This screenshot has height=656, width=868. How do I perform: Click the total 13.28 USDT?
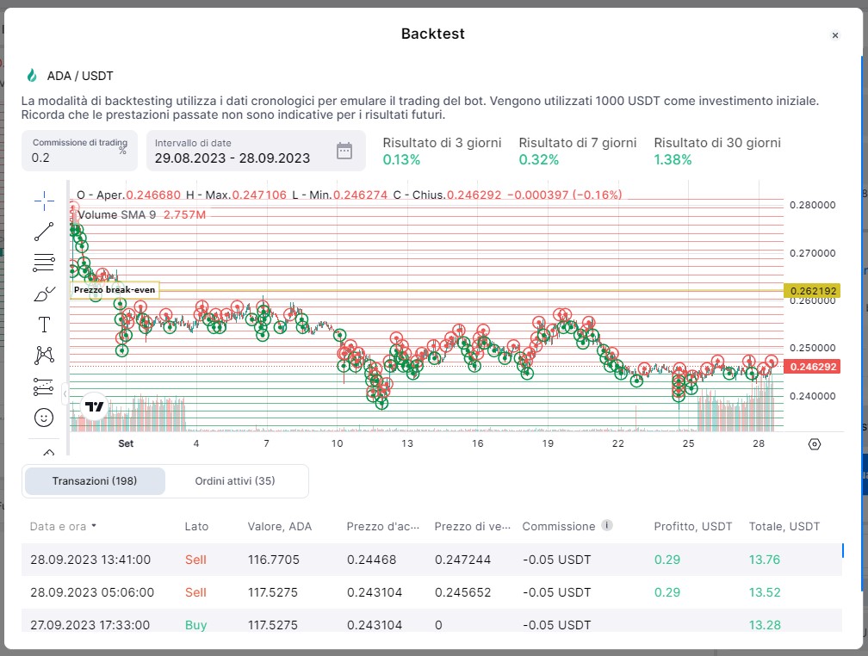765,625
